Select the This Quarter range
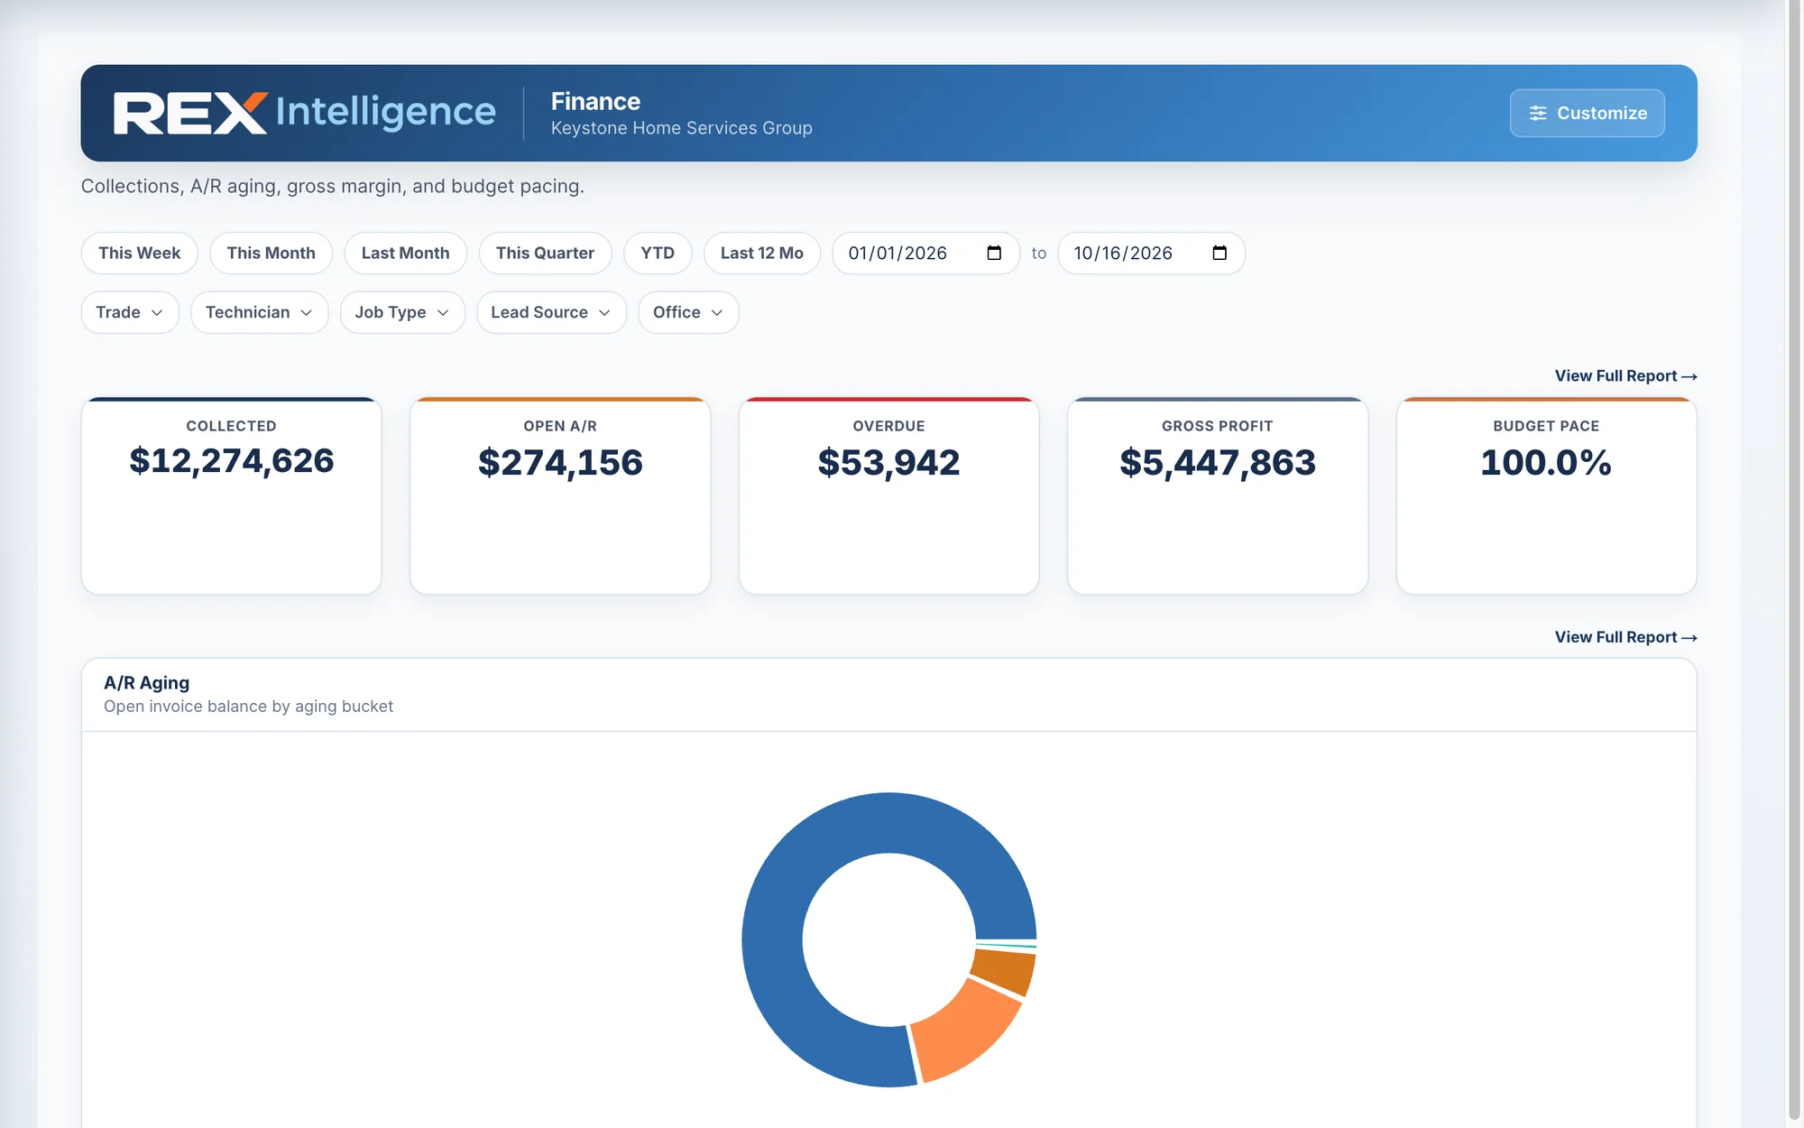Viewport: 1804px width, 1128px height. pos(545,253)
